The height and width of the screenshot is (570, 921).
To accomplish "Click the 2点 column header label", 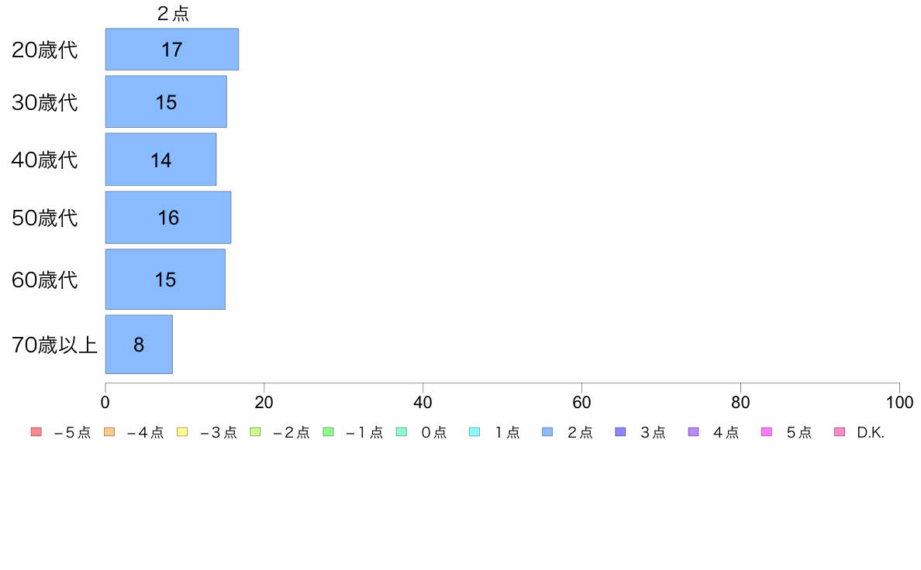I will [x=173, y=13].
